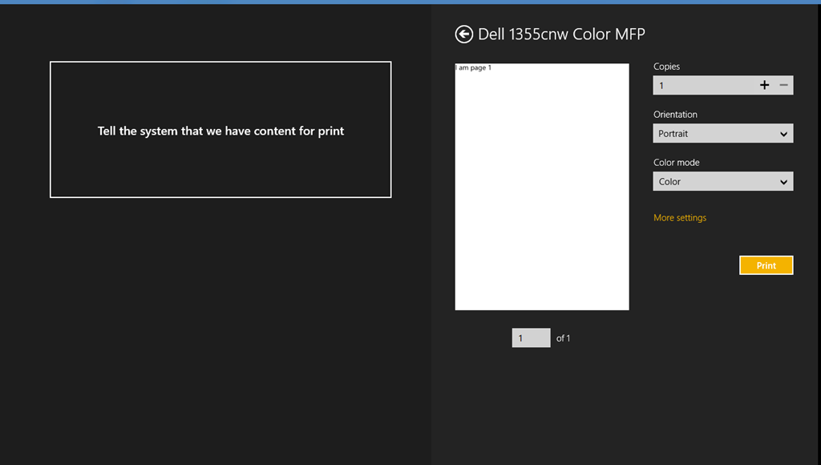Screen dimensions: 821x465
Task: Open the Color mode dropdown
Action: pos(722,182)
